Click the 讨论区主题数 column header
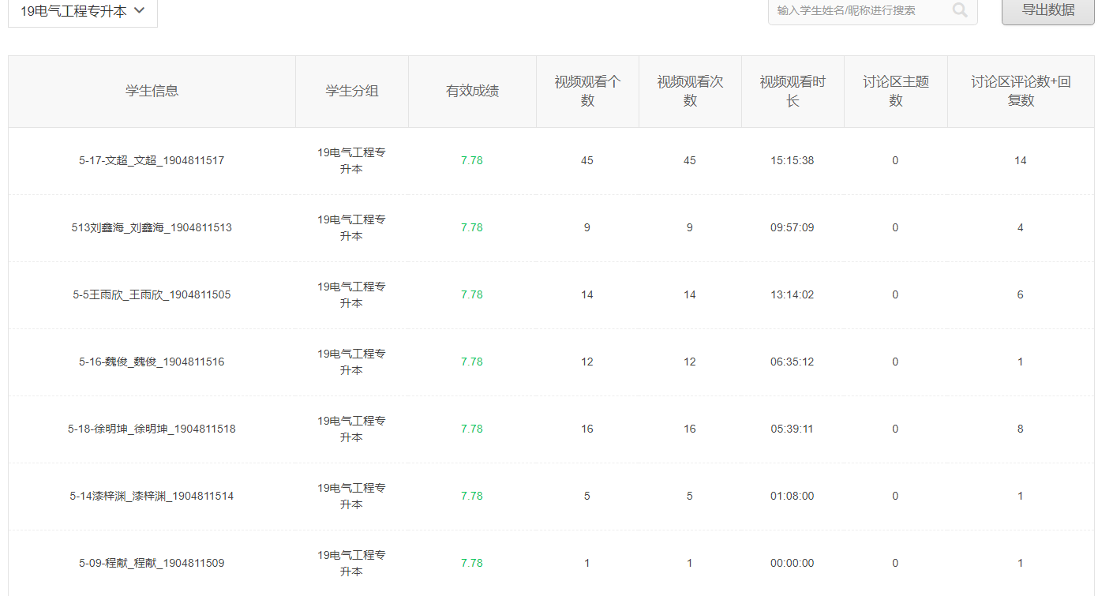Image resolution: width=1098 pixels, height=596 pixels. [896, 91]
